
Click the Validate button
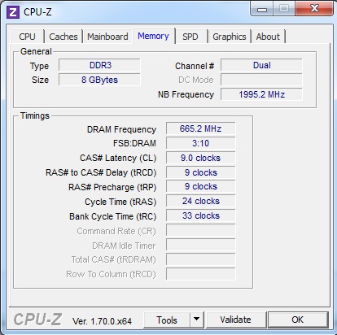click(235, 320)
